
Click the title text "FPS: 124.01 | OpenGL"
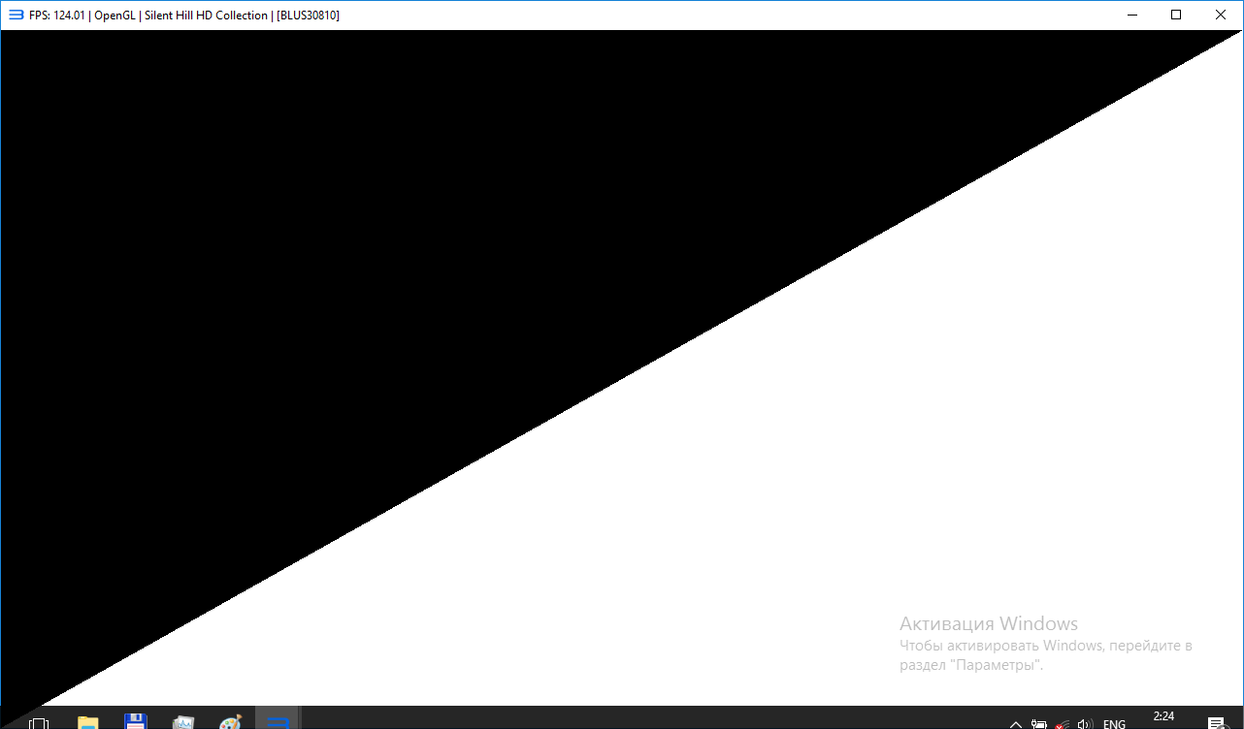[81, 16]
